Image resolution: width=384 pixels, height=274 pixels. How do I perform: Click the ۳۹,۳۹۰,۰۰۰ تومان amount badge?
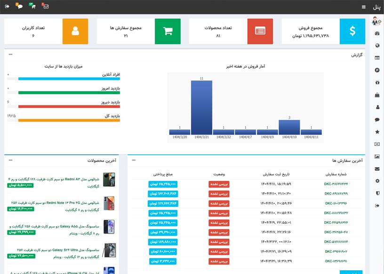163,233
